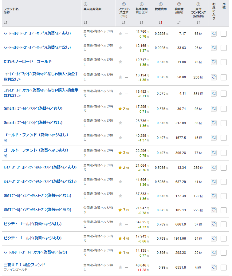The image size is (232, 276).
Task: Open the 三菱UFJ 純金ファンド fund page
Action: click(x=25, y=265)
